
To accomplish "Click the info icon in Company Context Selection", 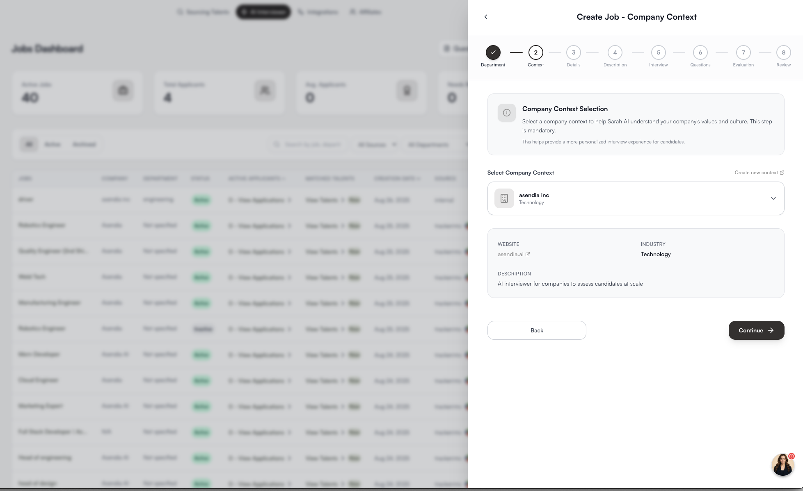I will click(x=506, y=113).
